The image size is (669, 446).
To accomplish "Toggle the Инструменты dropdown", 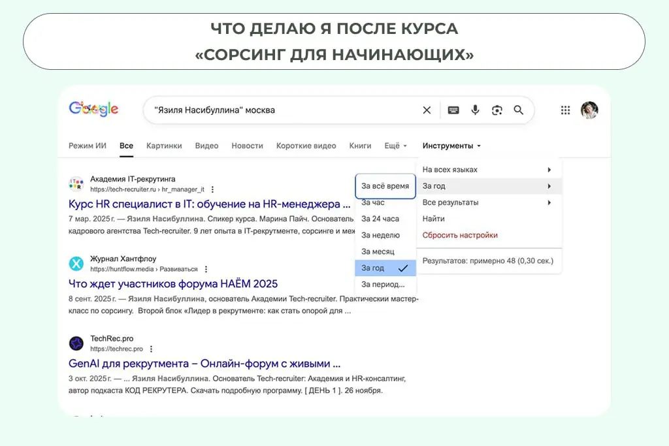I will pos(451,146).
